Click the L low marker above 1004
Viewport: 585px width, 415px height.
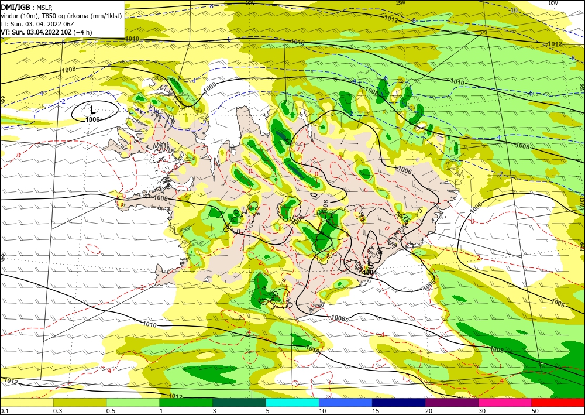click(x=369, y=263)
